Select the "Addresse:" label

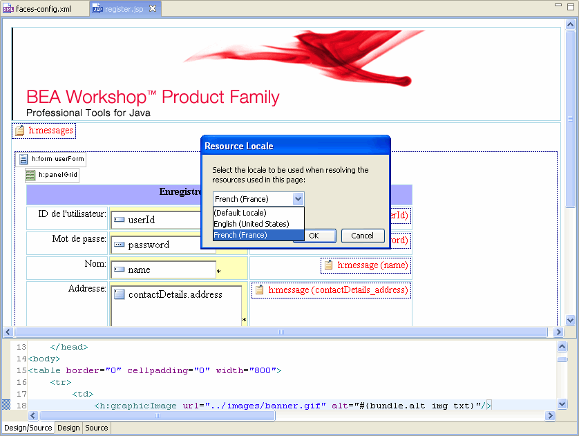click(x=87, y=288)
